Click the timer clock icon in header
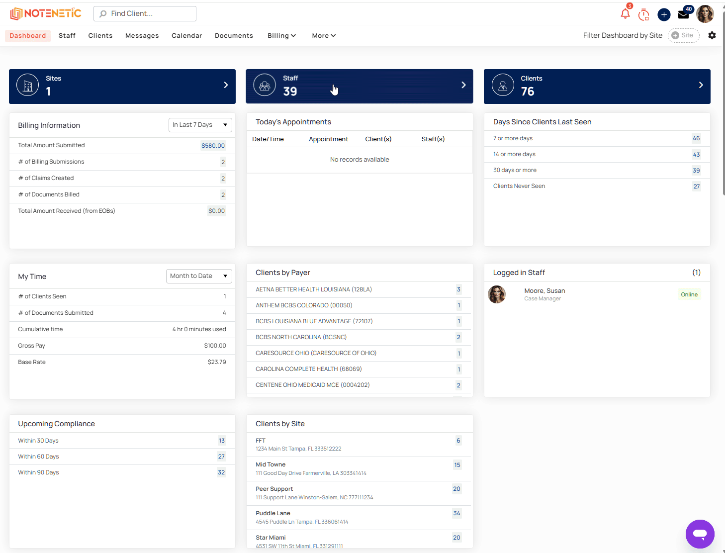 (x=644, y=14)
